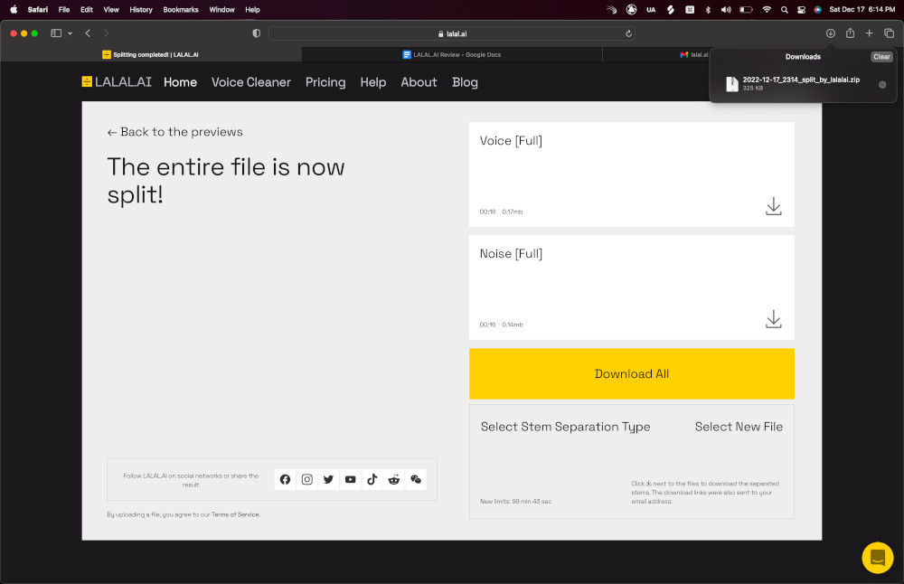Viewport: 904px width, 584px height.
Task: Reload the lalal.ai page
Action: pos(628,33)
